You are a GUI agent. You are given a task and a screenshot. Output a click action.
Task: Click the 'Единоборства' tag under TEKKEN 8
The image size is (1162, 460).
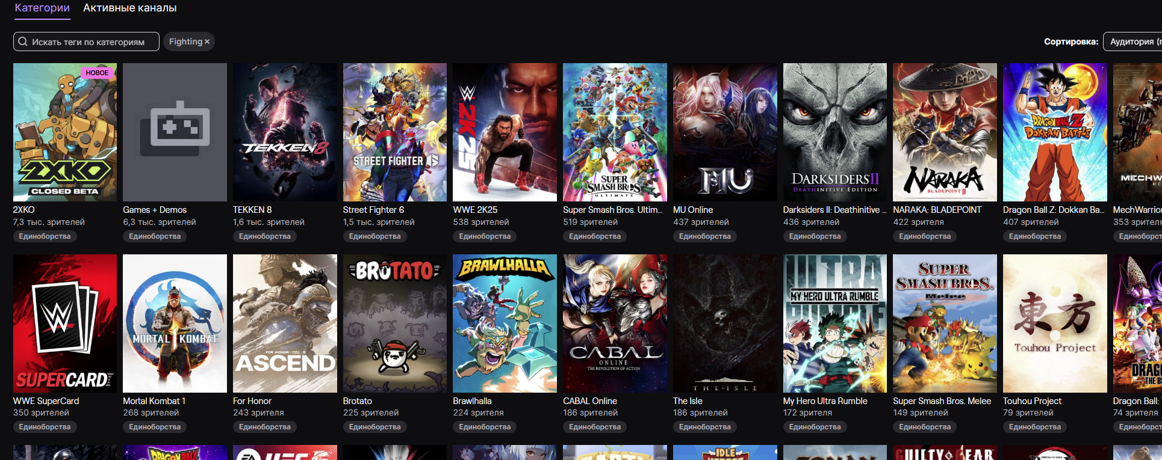point(265,236)
